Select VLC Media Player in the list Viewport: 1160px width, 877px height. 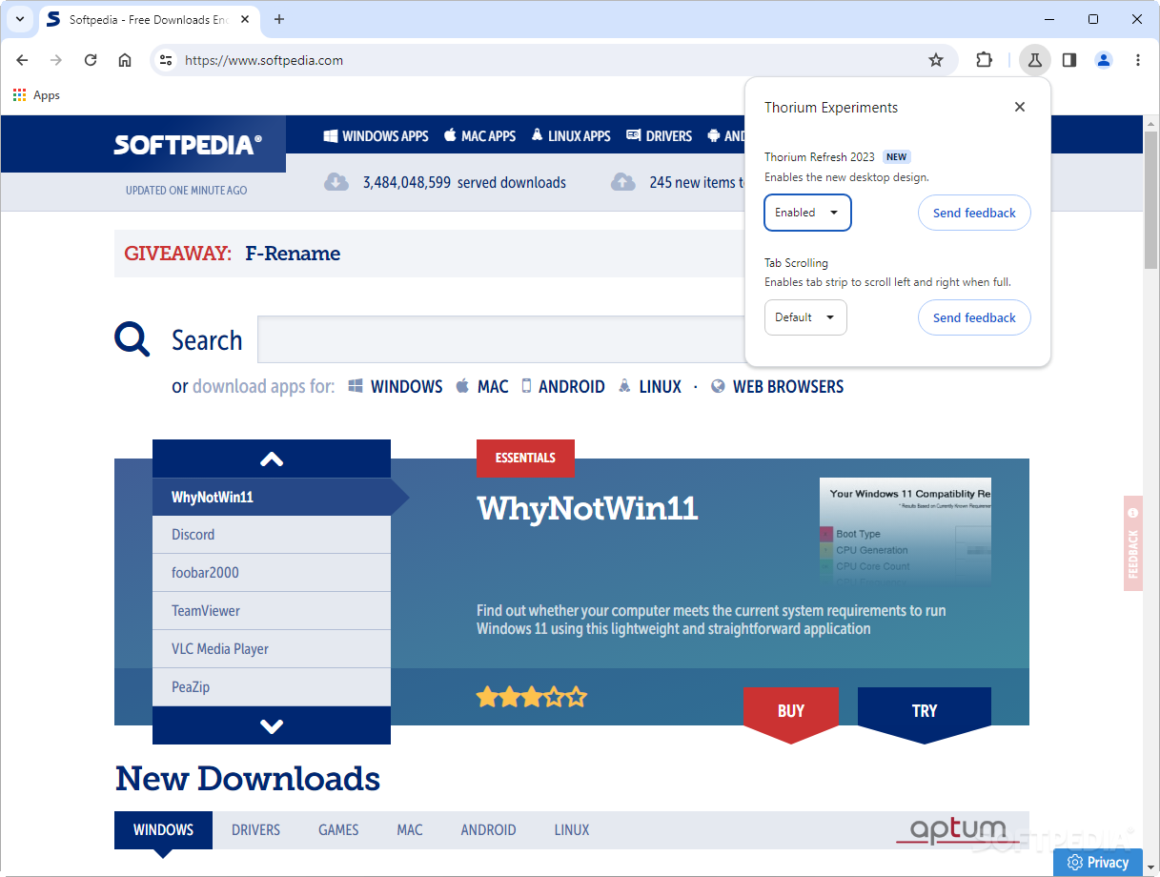click(x=272, y=649)
